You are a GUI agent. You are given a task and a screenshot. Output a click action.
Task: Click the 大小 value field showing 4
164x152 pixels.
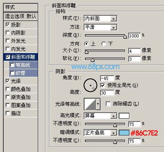coord(134,51)
